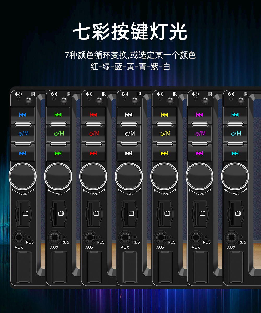Screen dimensions: 261x313
Task: Click the cyan power/M button
Action: click(235, 133)
